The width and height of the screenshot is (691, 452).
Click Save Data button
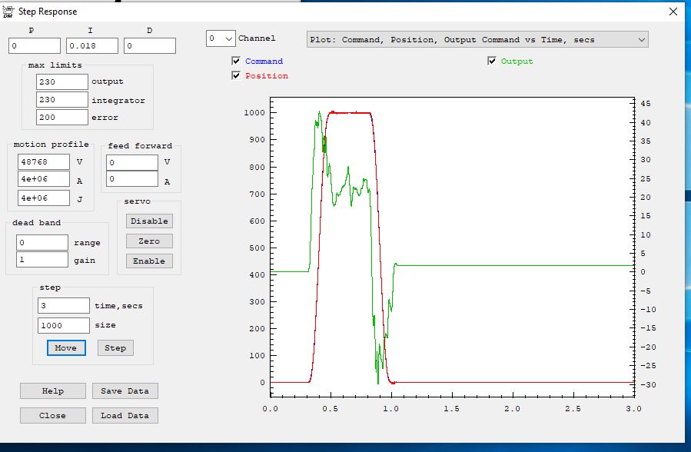pyautogui.click(x=125, y=391)
